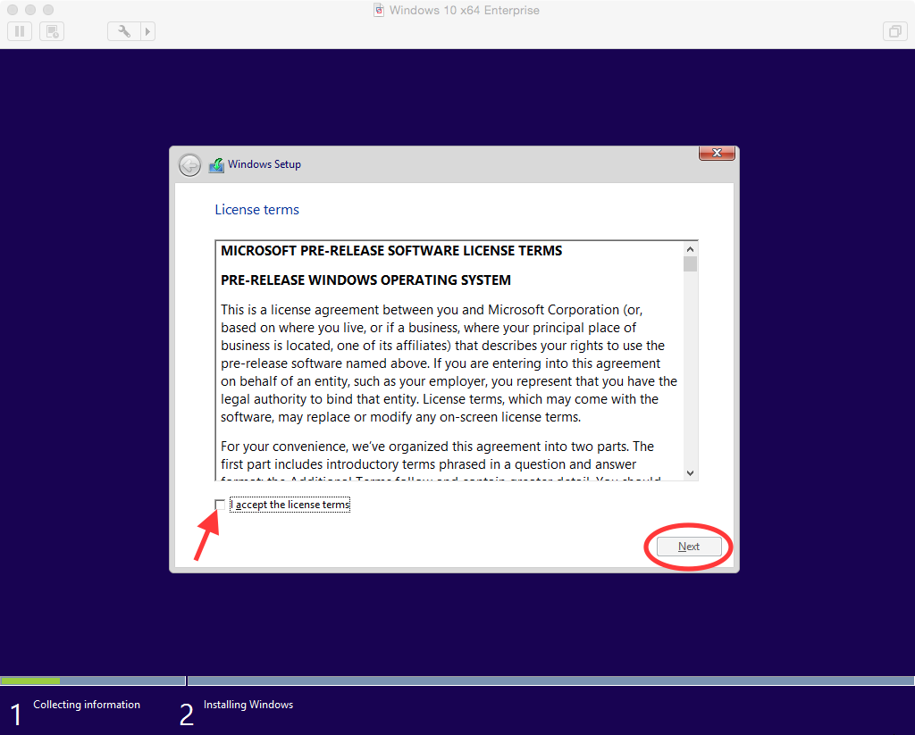The height and width of the screenshot is (735, 915).
Task: Click the 'Windows Setup' title text
Action: [264, 164]
